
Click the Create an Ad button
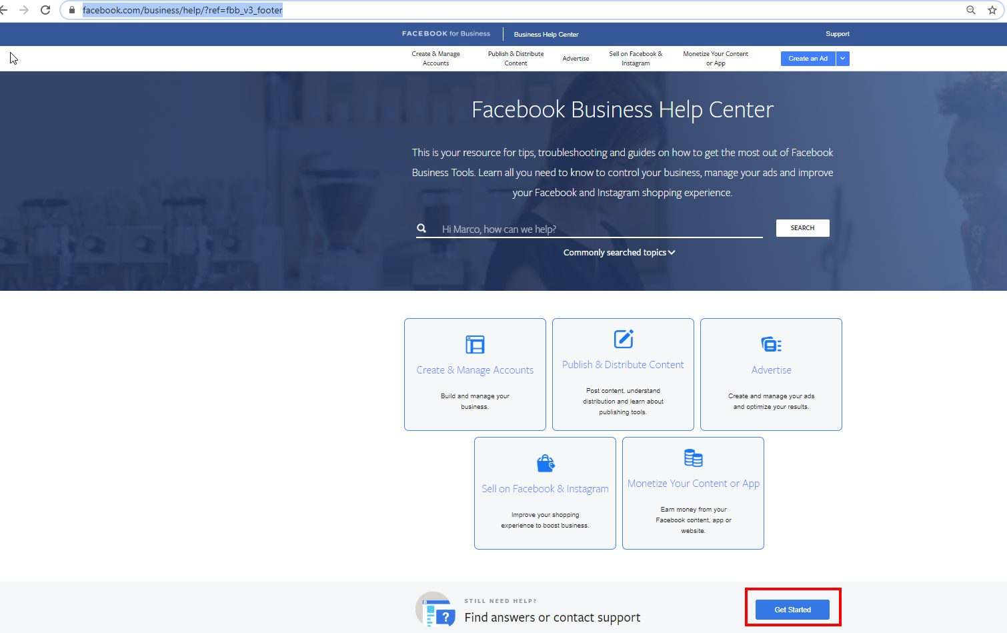(x=808, y=59)
